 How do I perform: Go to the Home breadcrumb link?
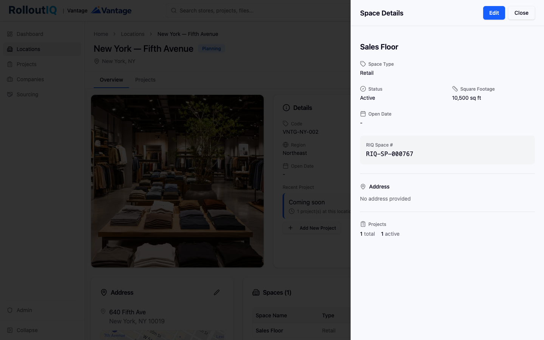[101, 34]
